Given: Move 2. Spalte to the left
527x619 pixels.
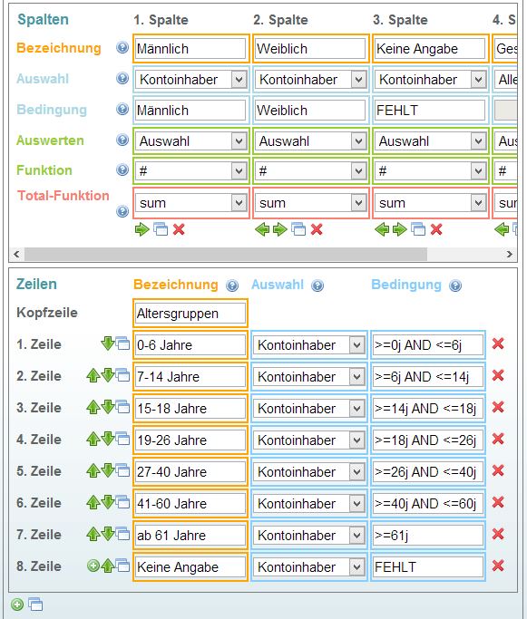Looking at the screenshot, I should (262, 229).
